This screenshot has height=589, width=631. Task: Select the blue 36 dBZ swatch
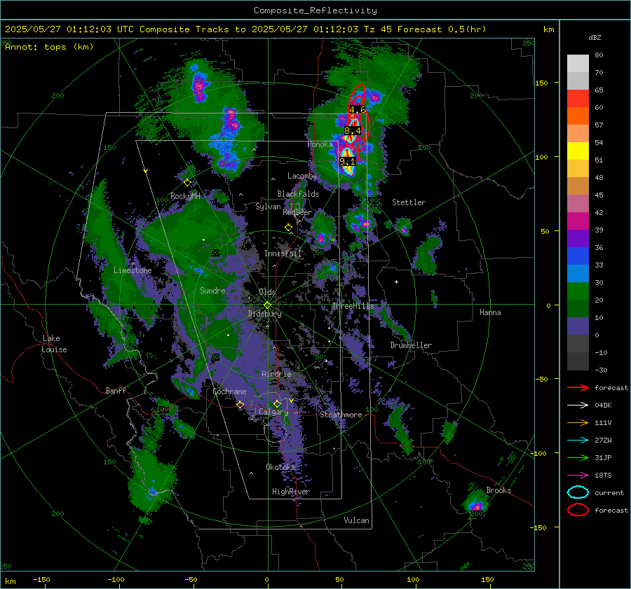click(x=578, y=256)
